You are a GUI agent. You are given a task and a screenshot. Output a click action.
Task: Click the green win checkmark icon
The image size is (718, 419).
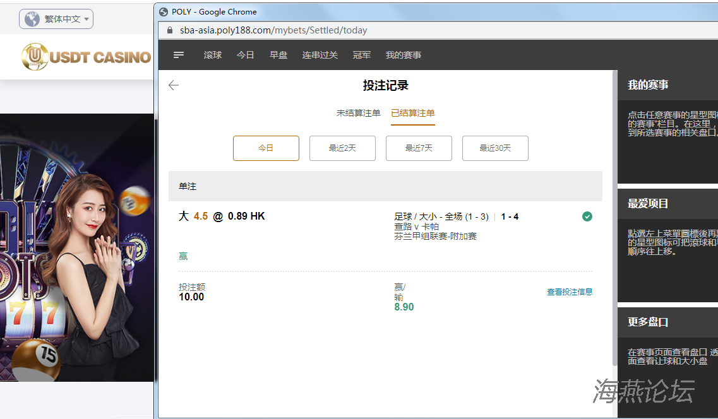(x=587, y=216)
